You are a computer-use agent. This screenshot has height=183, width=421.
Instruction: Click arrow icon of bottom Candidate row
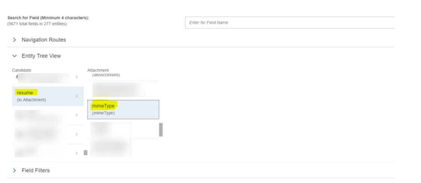76,153
